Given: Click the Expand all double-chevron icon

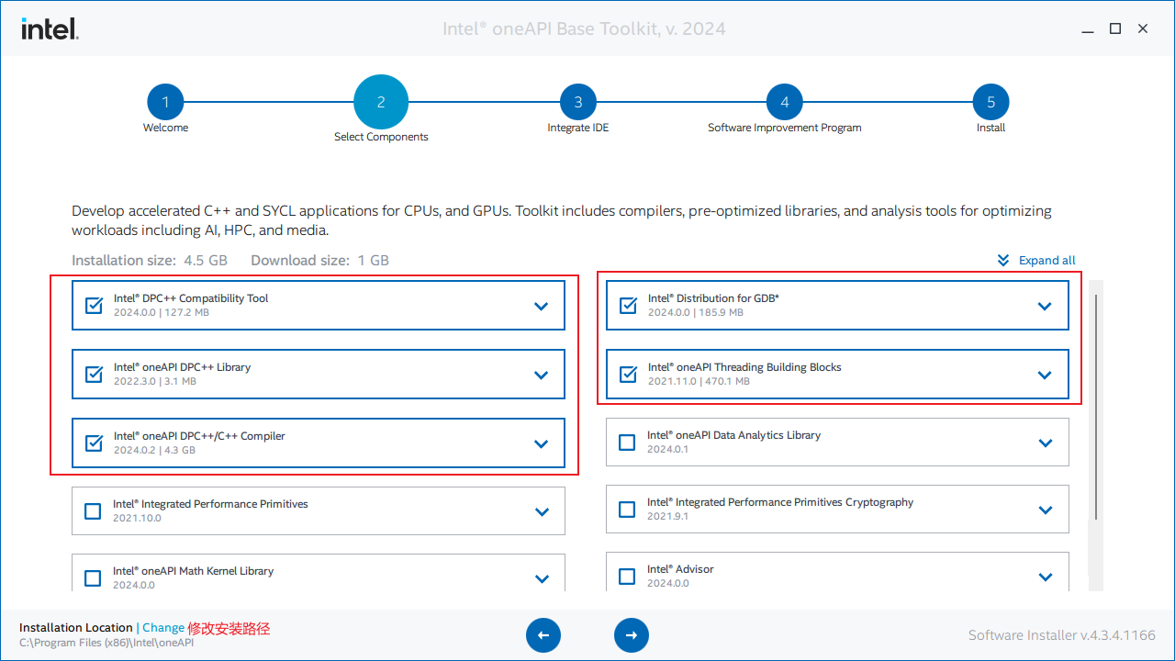Looking at the screenshot, I should (1003, 261).
